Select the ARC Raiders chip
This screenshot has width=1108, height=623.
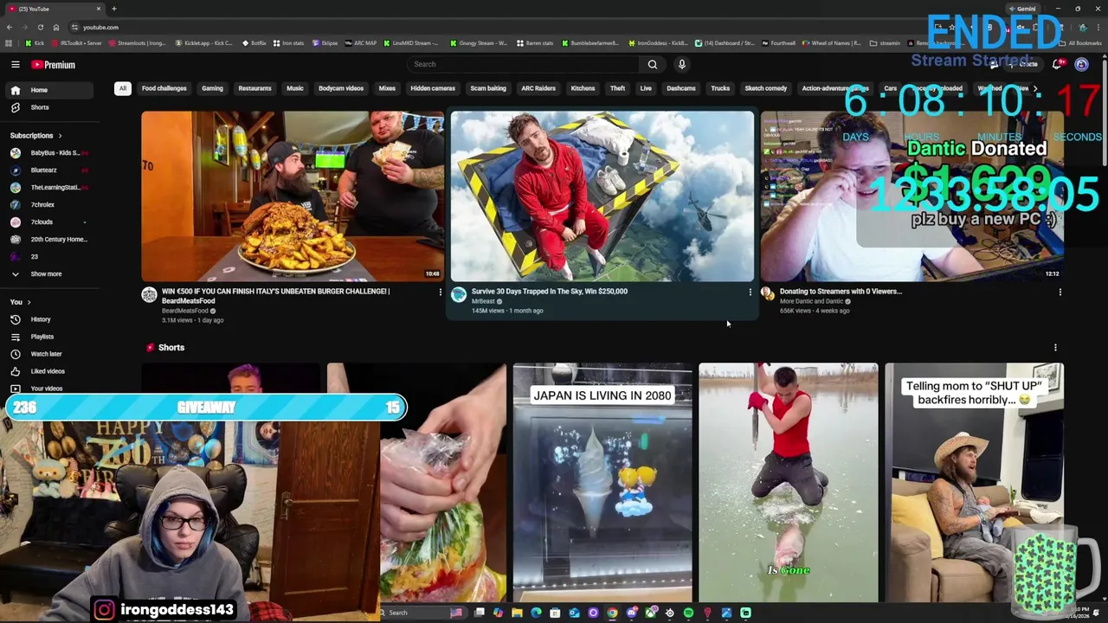pyautogui.click(x=538, y=88)
